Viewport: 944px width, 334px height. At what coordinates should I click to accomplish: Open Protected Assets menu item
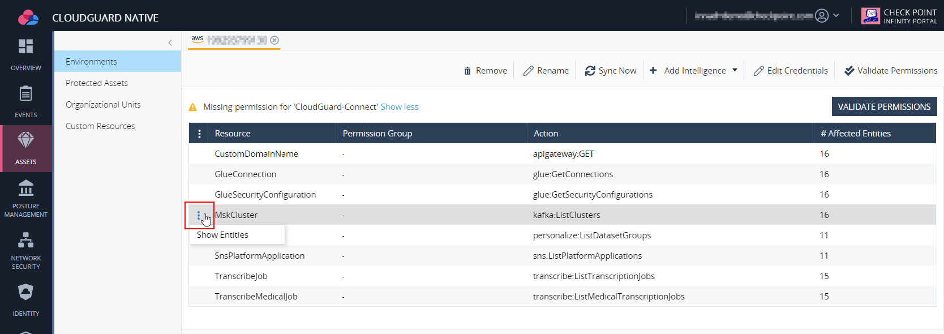118,83
